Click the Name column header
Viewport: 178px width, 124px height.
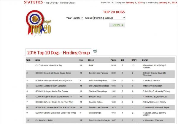point(37,60)
